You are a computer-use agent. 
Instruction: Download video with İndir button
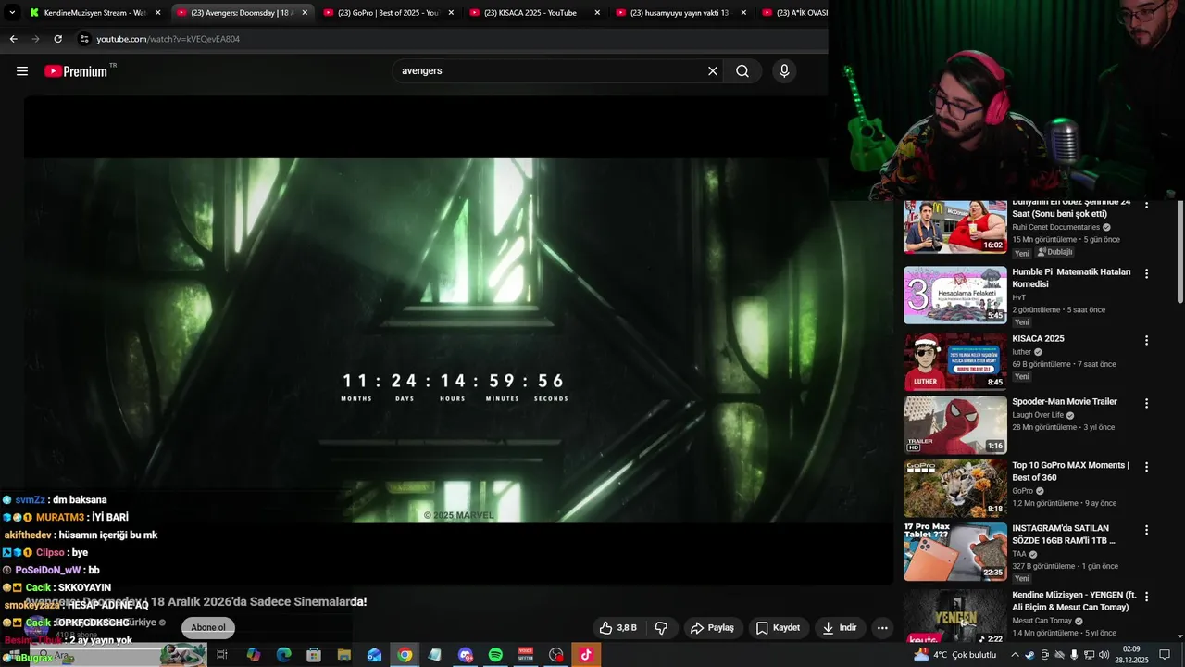coord(840,628)
